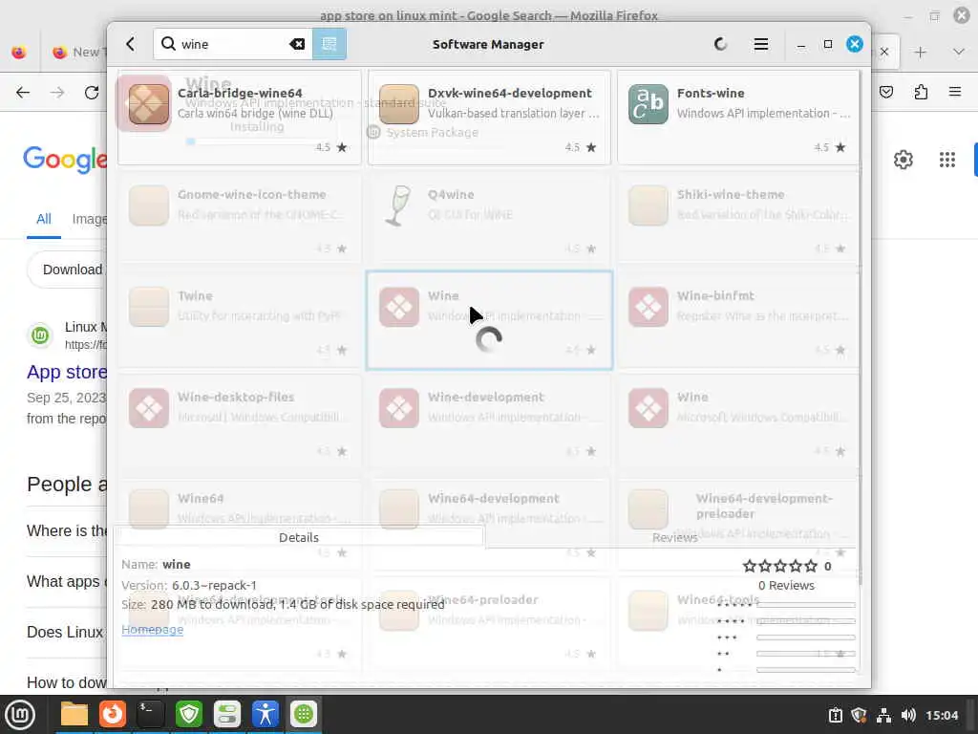Open a new Firefox tab
This screenshot has height=734, width=978.
(920, 53)
